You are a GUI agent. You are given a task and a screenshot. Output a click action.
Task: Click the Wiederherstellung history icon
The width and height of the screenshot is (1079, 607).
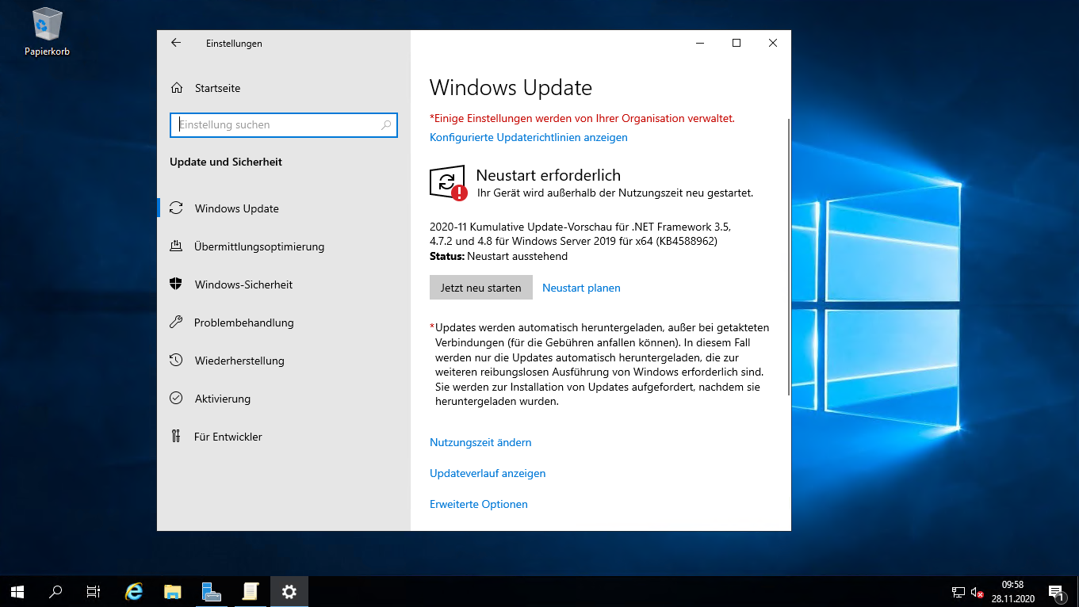tap(176, 361)
